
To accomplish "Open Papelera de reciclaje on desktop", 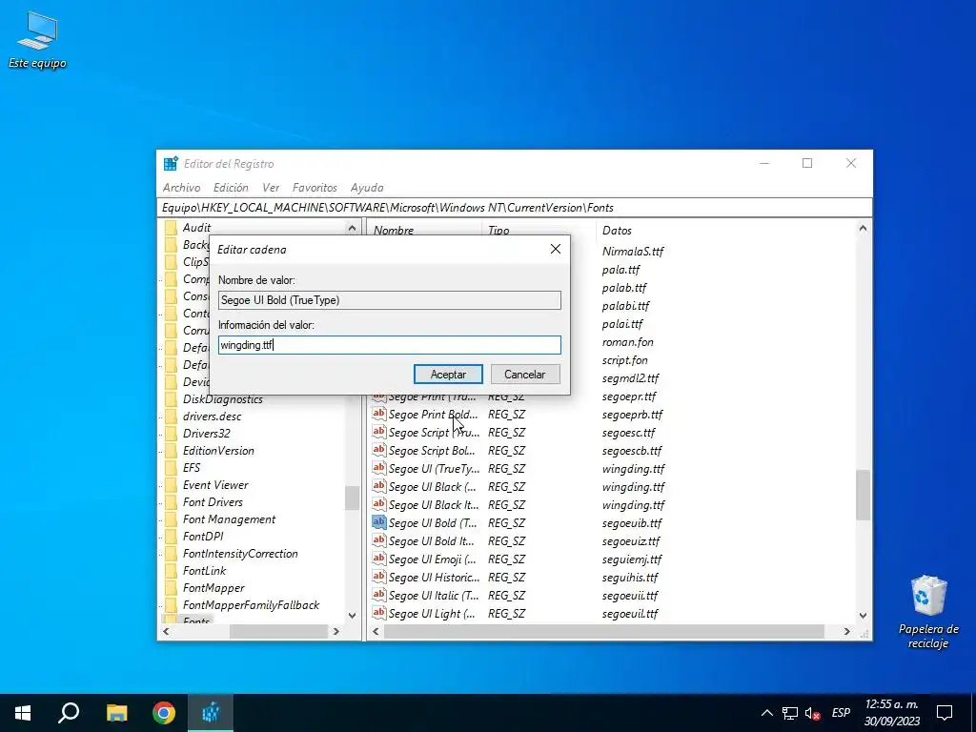I will click(x=928, y=613).
